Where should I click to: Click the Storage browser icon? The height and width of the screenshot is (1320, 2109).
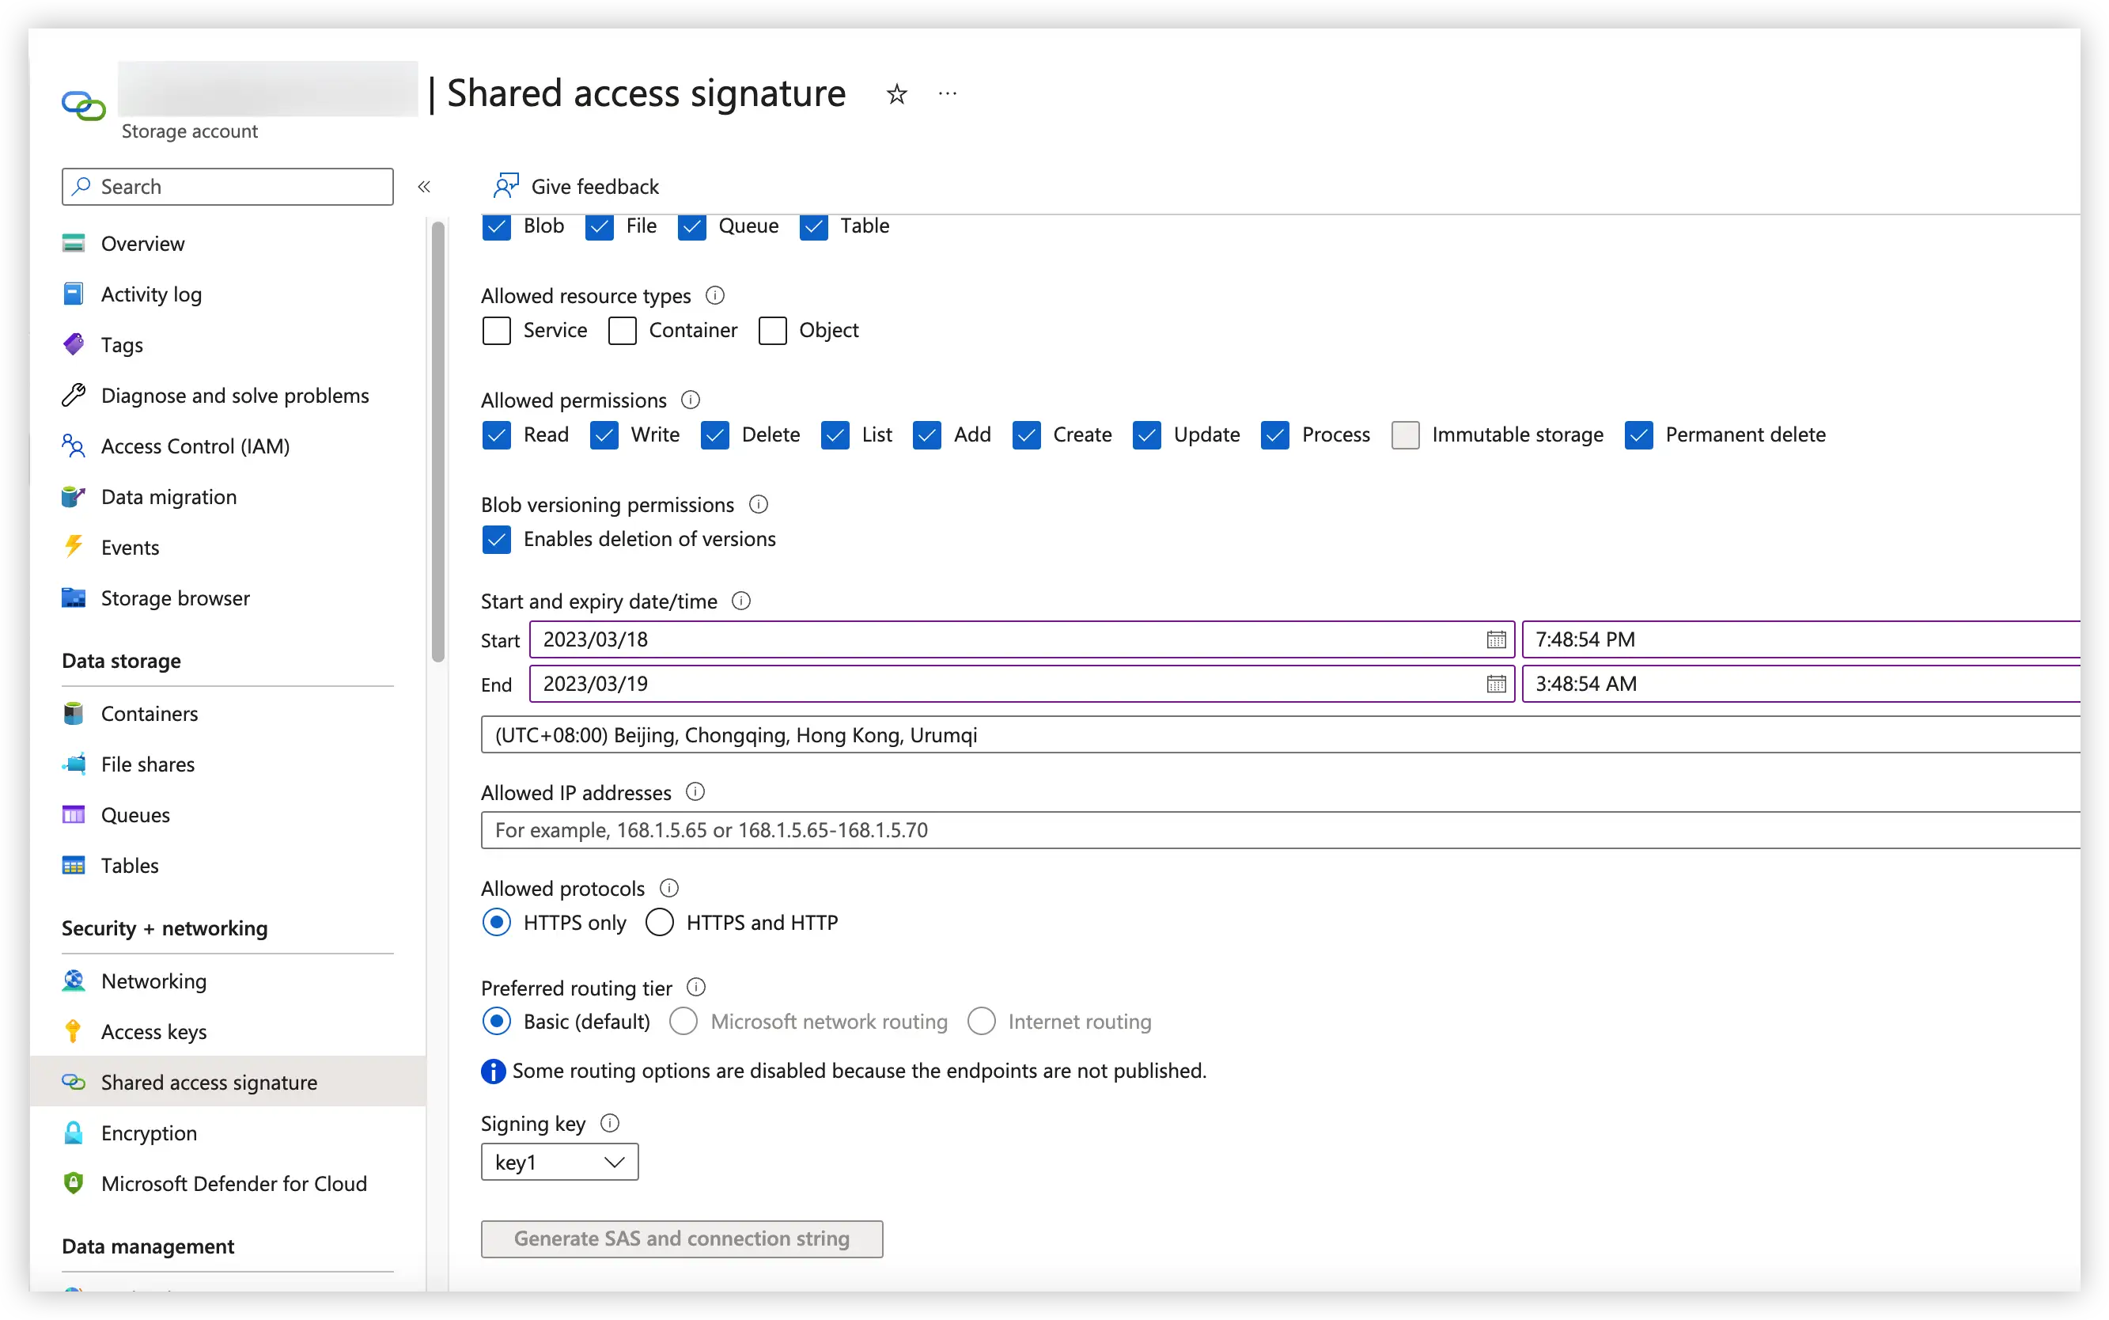(x=74, y=598)
